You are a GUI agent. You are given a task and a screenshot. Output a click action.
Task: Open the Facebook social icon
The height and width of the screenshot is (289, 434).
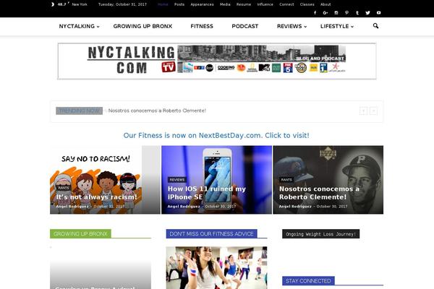315,13
